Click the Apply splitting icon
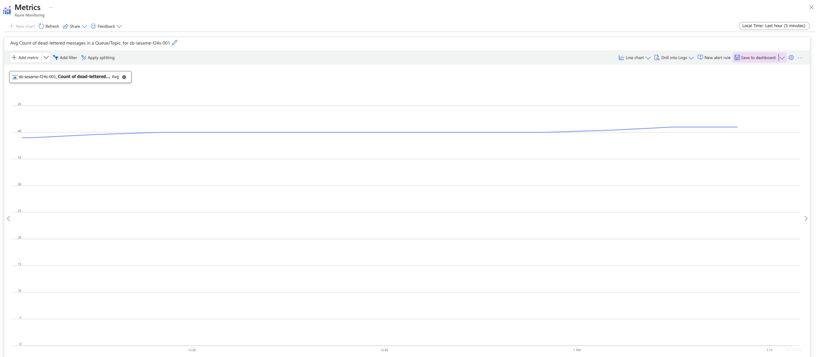Screen dimensions: 818x357 pyautogui.click(x=84, y=58)
